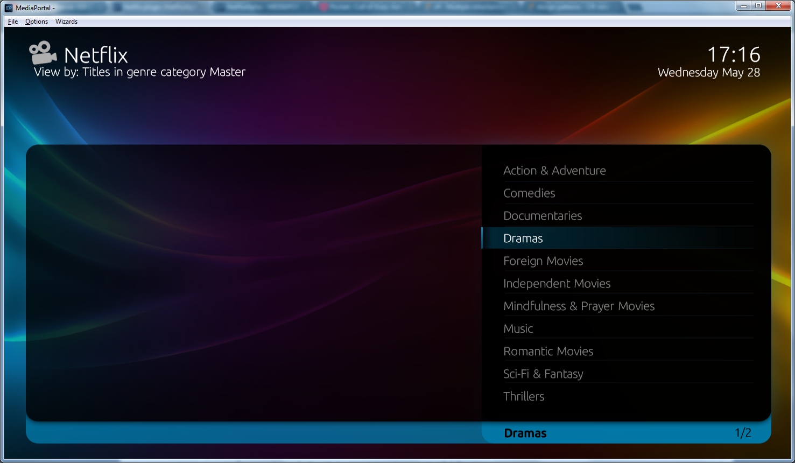Open the Music genre
This screenshot has height=463, width=795.
pos(618,329)
